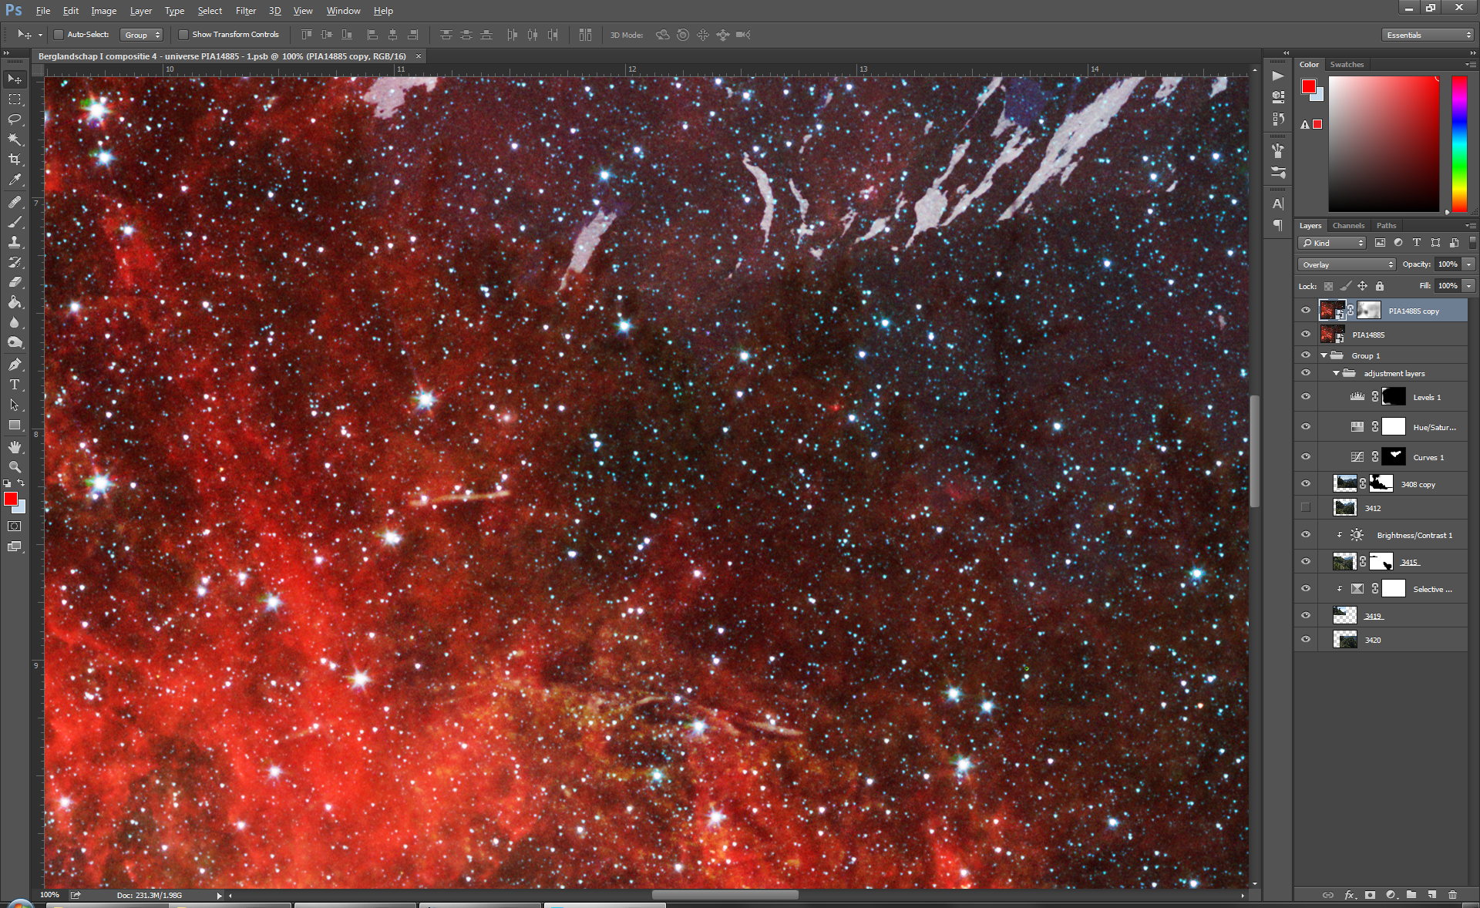This screenshot has height=908, width=1480.
Task: Open the Opacity slider dropdown arrow
Action: [x=1469, y=264]
